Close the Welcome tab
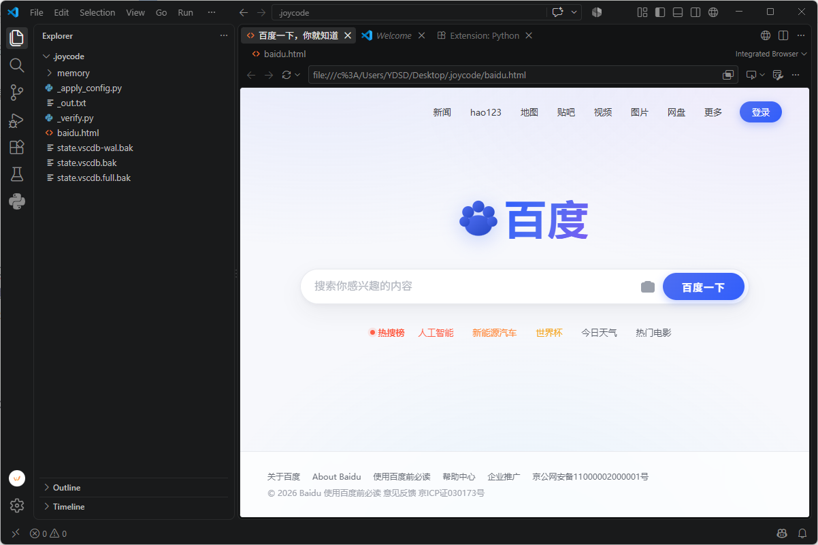This screenshot has width=818, height=545. 421,35
